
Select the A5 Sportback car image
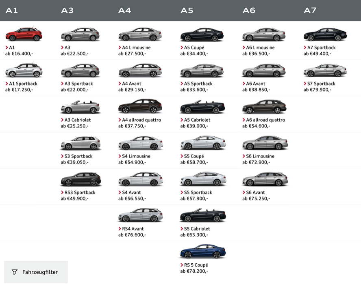pyautogui.click(x=202, y=71)
